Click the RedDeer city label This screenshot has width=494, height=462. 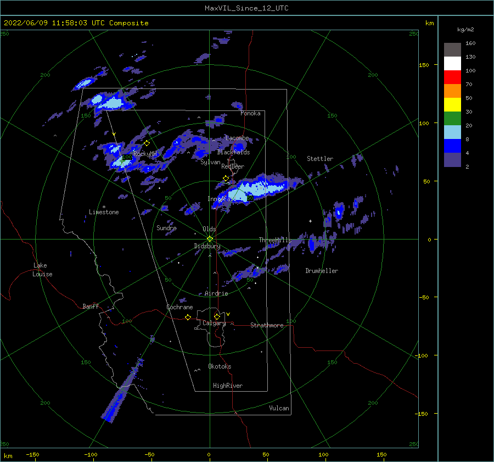(233, 166)
